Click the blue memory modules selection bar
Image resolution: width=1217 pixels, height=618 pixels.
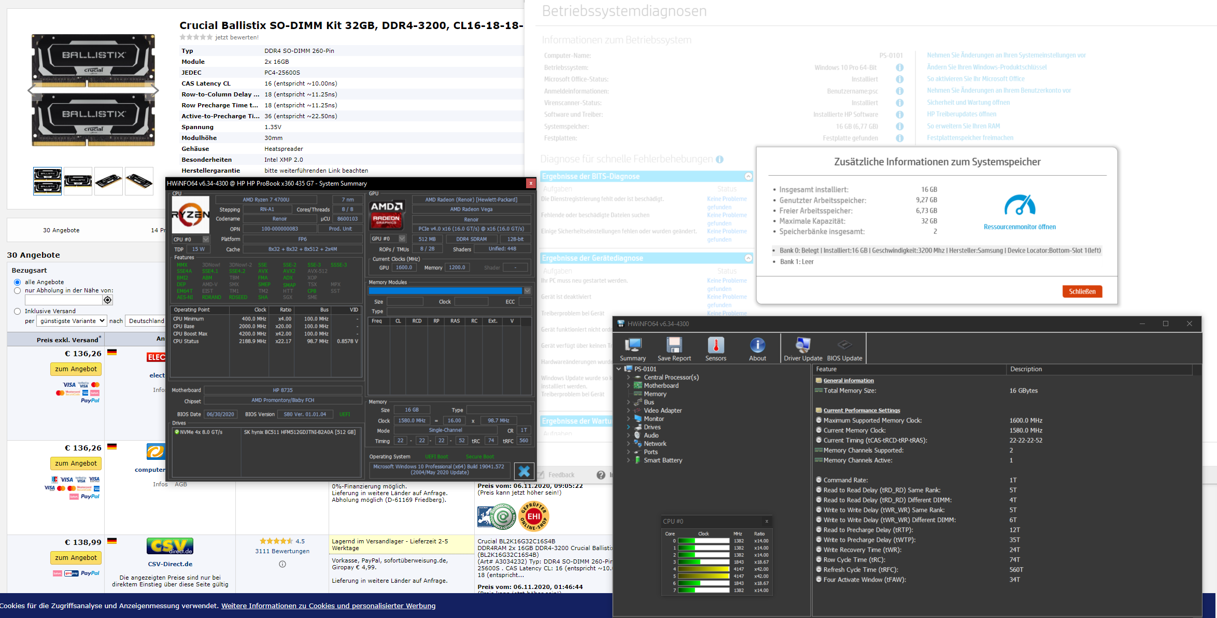(x=445, y=291)
